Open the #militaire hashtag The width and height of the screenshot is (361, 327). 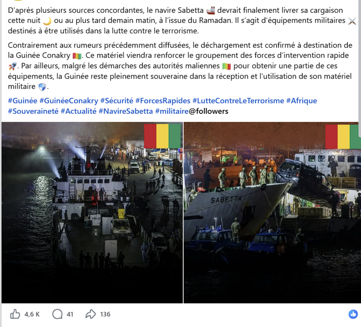click(x=172, y=111)
